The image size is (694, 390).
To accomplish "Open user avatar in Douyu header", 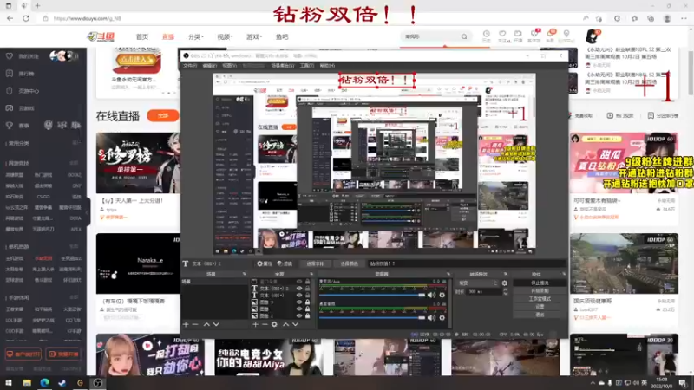I will (592, 36).
